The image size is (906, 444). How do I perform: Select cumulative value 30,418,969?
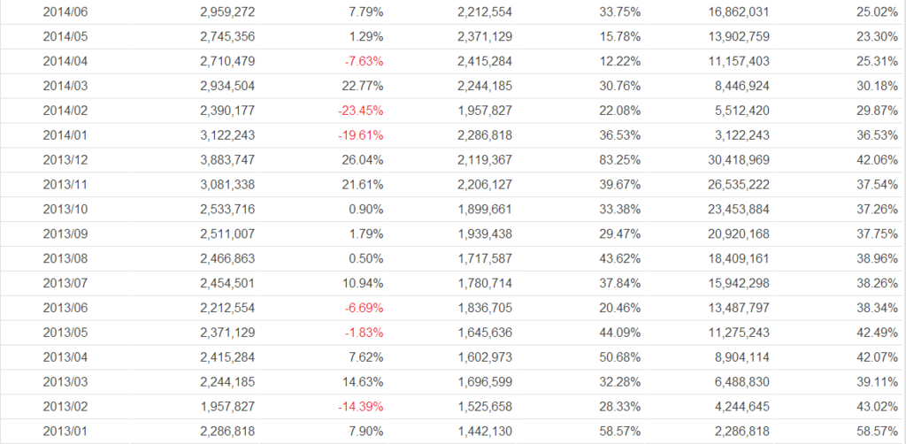[x=738, y=161]
